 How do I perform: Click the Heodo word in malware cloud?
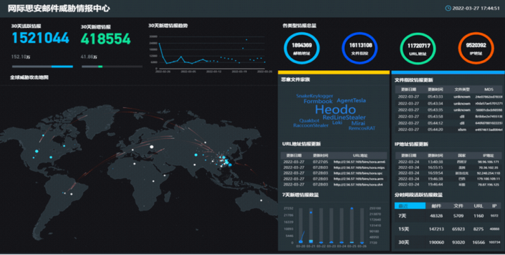pos(335,110)
